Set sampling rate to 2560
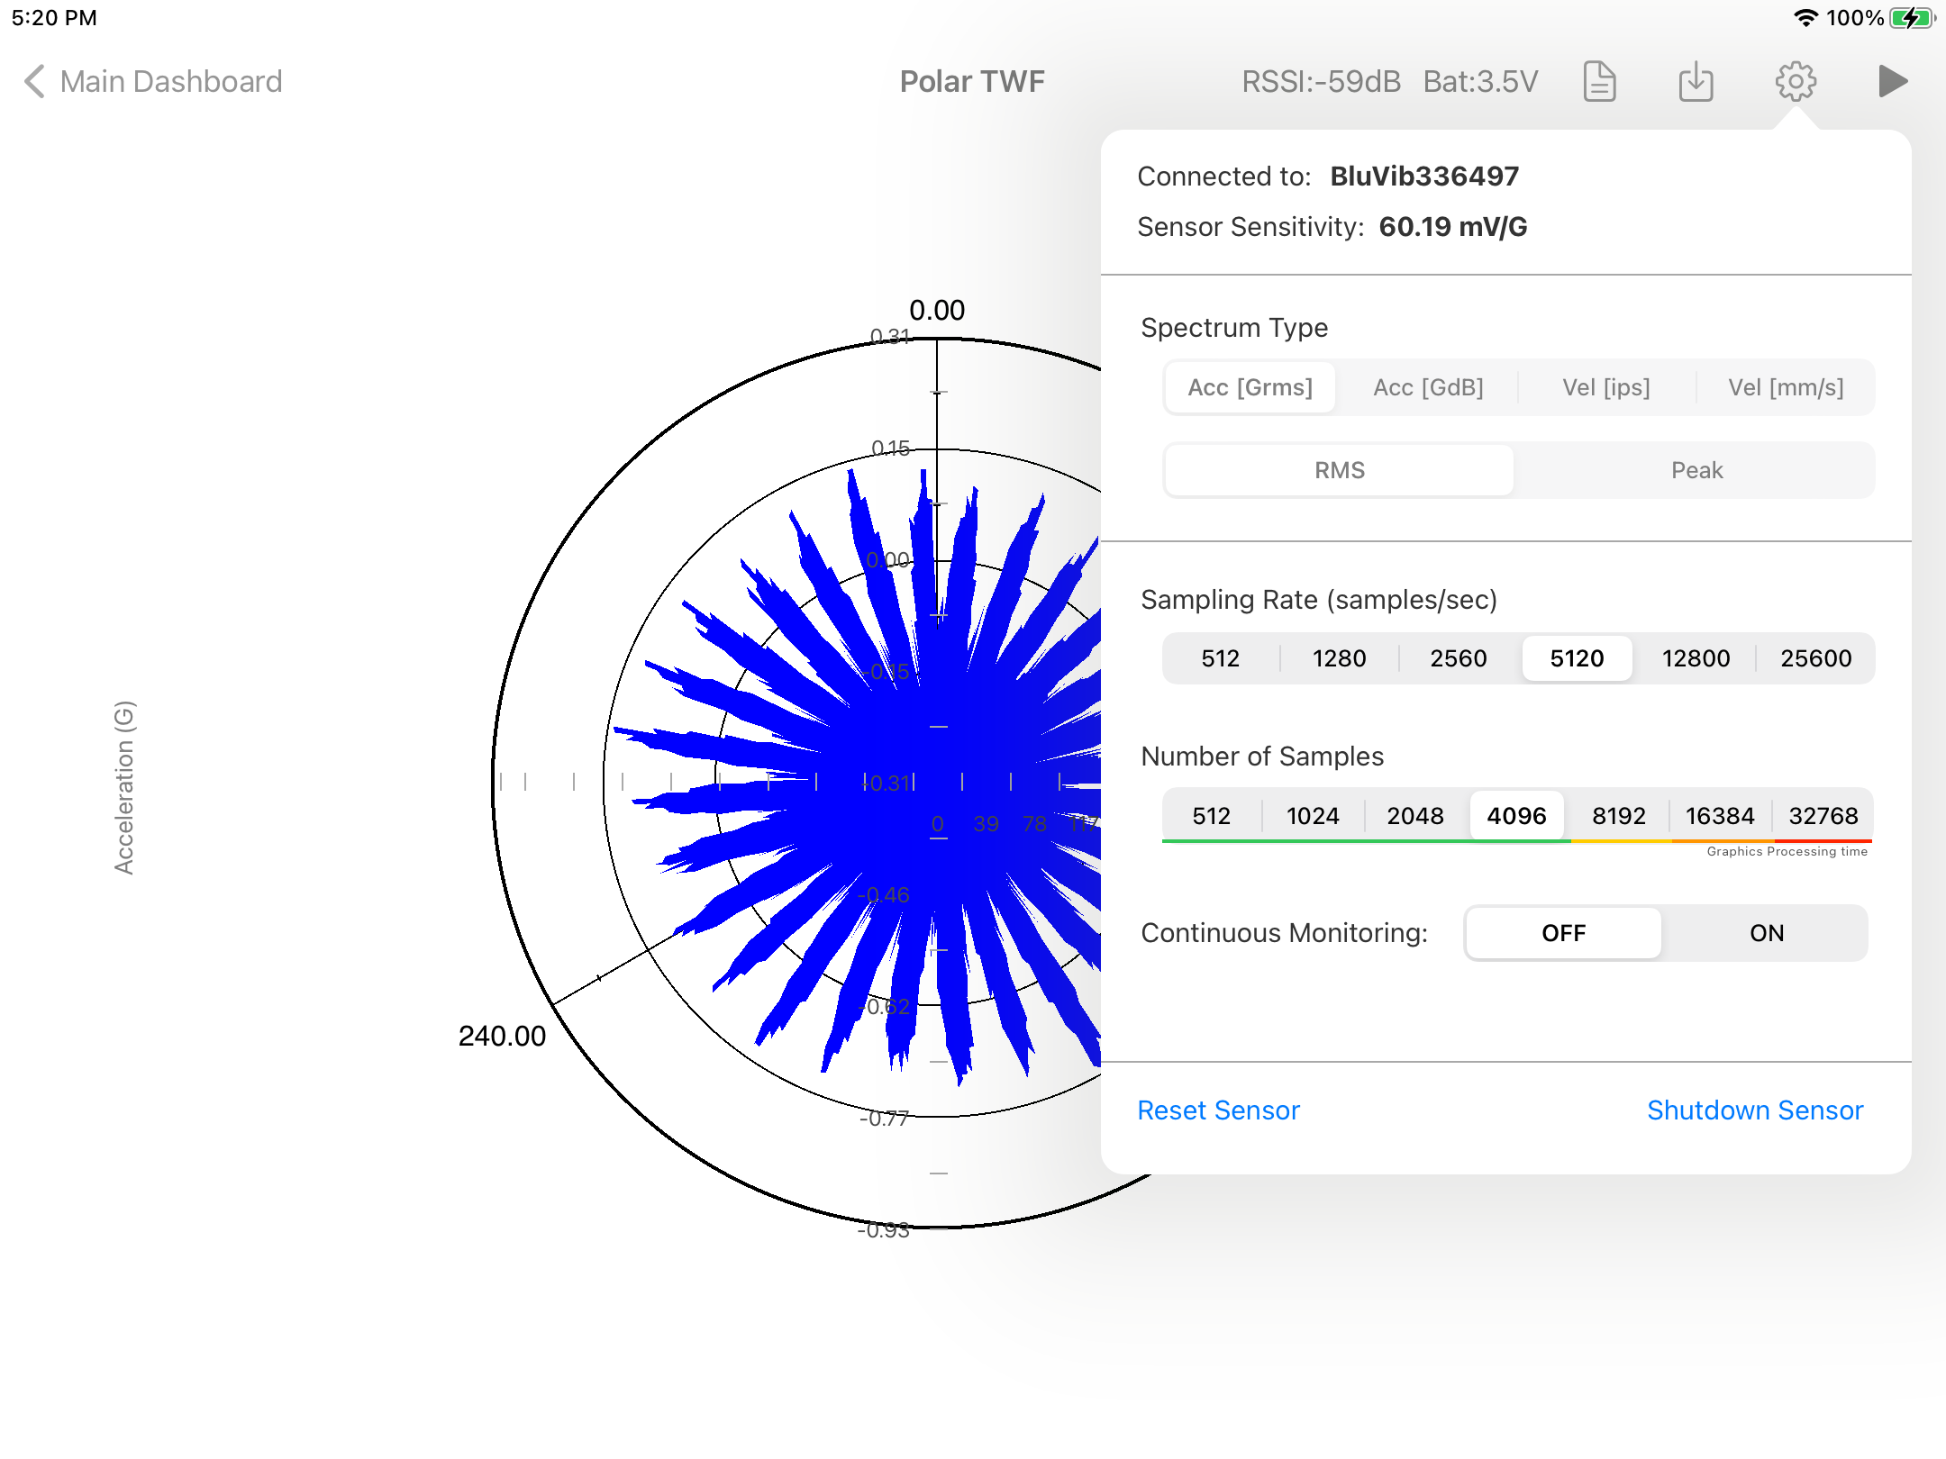Screen dimensions: 1946x1459 1459,658
